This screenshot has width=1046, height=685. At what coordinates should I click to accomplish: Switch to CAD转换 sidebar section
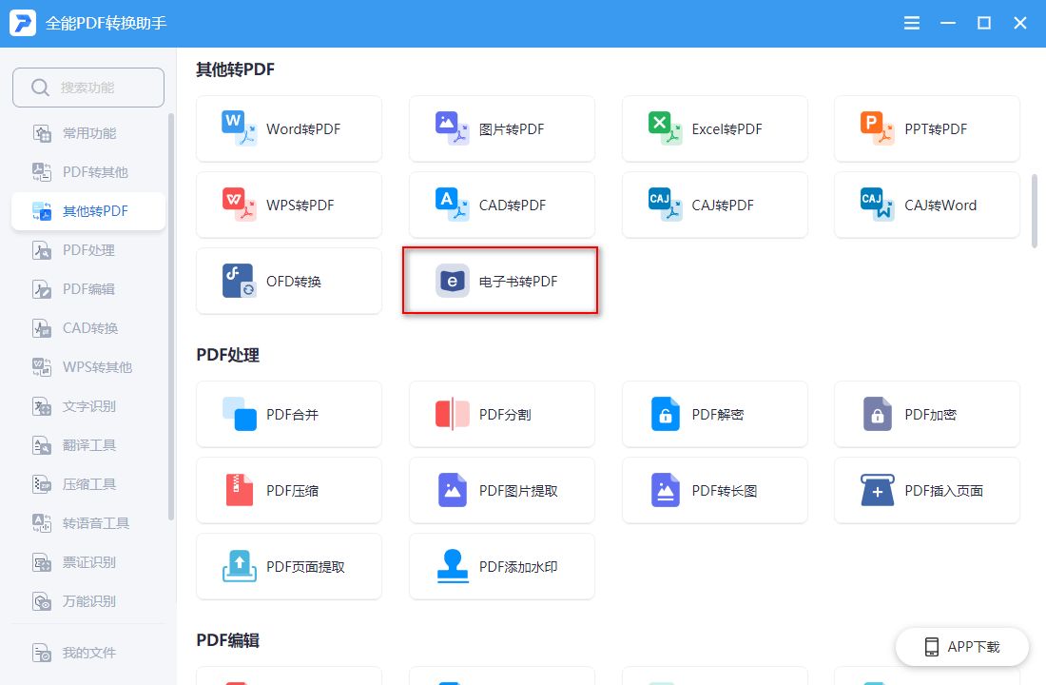click(x=88, y=328)
